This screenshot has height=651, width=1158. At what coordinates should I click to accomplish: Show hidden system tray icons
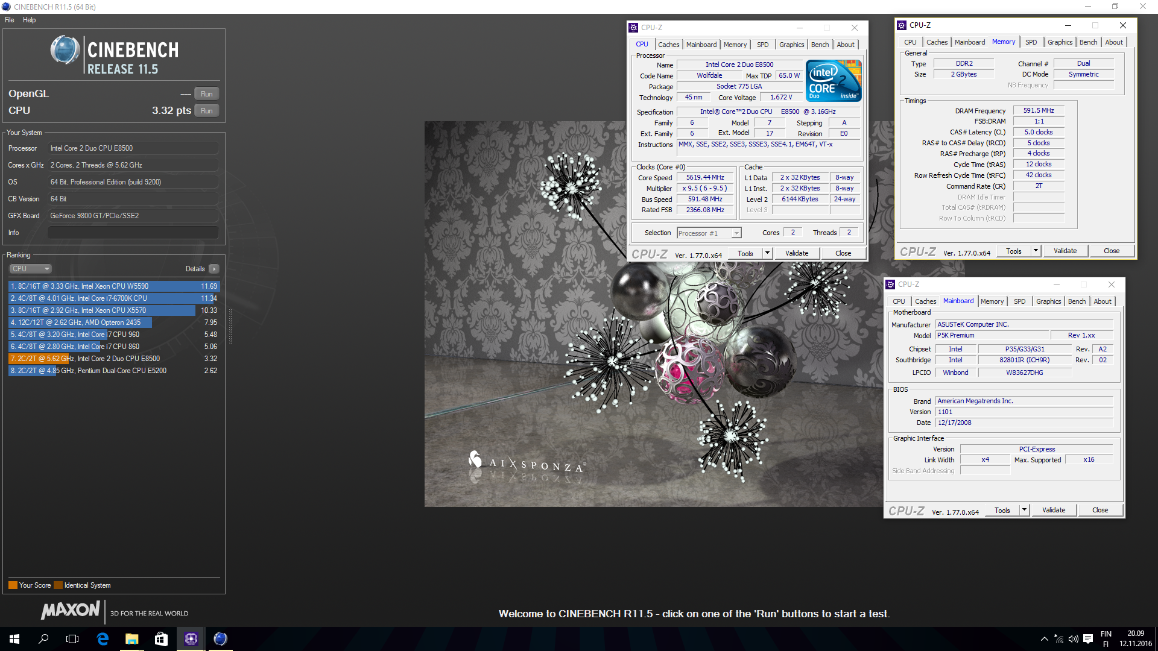coord(1044,639)
